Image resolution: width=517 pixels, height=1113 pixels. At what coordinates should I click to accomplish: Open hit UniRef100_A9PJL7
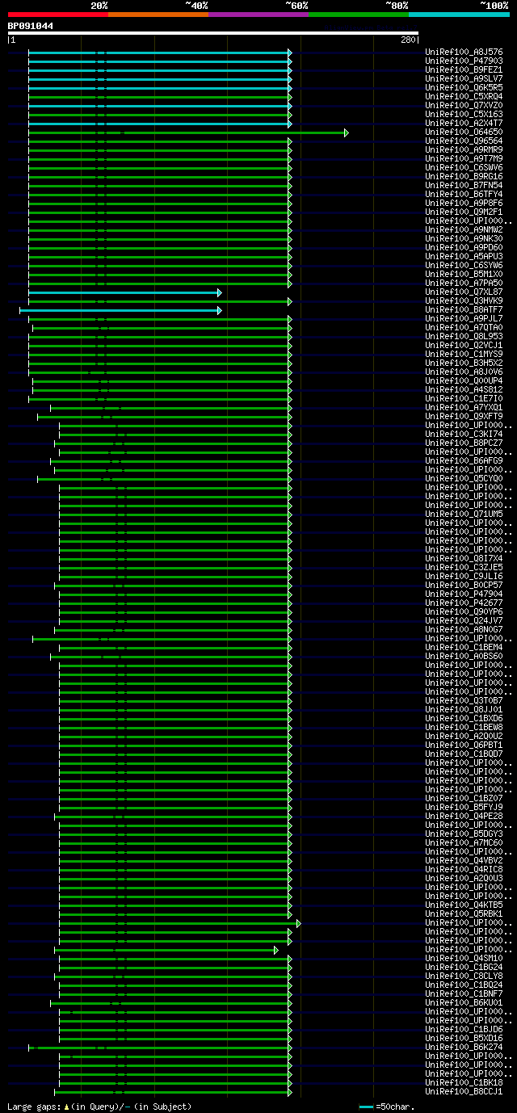coord(464,319)
